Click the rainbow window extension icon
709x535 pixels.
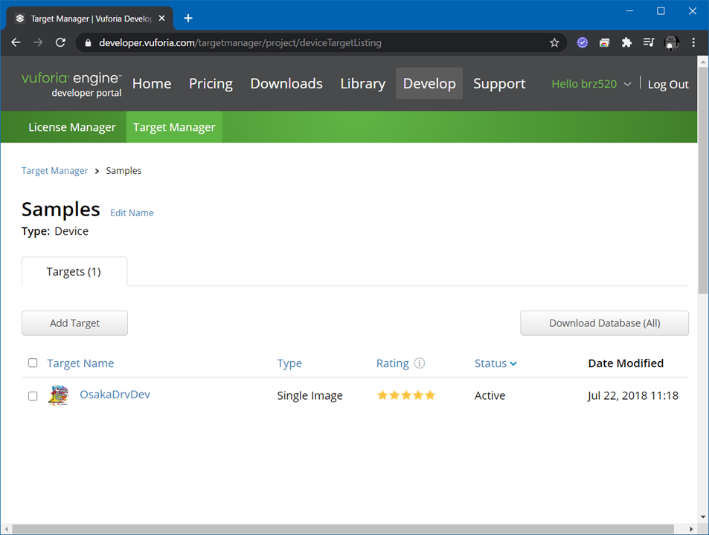coord(605,43)
